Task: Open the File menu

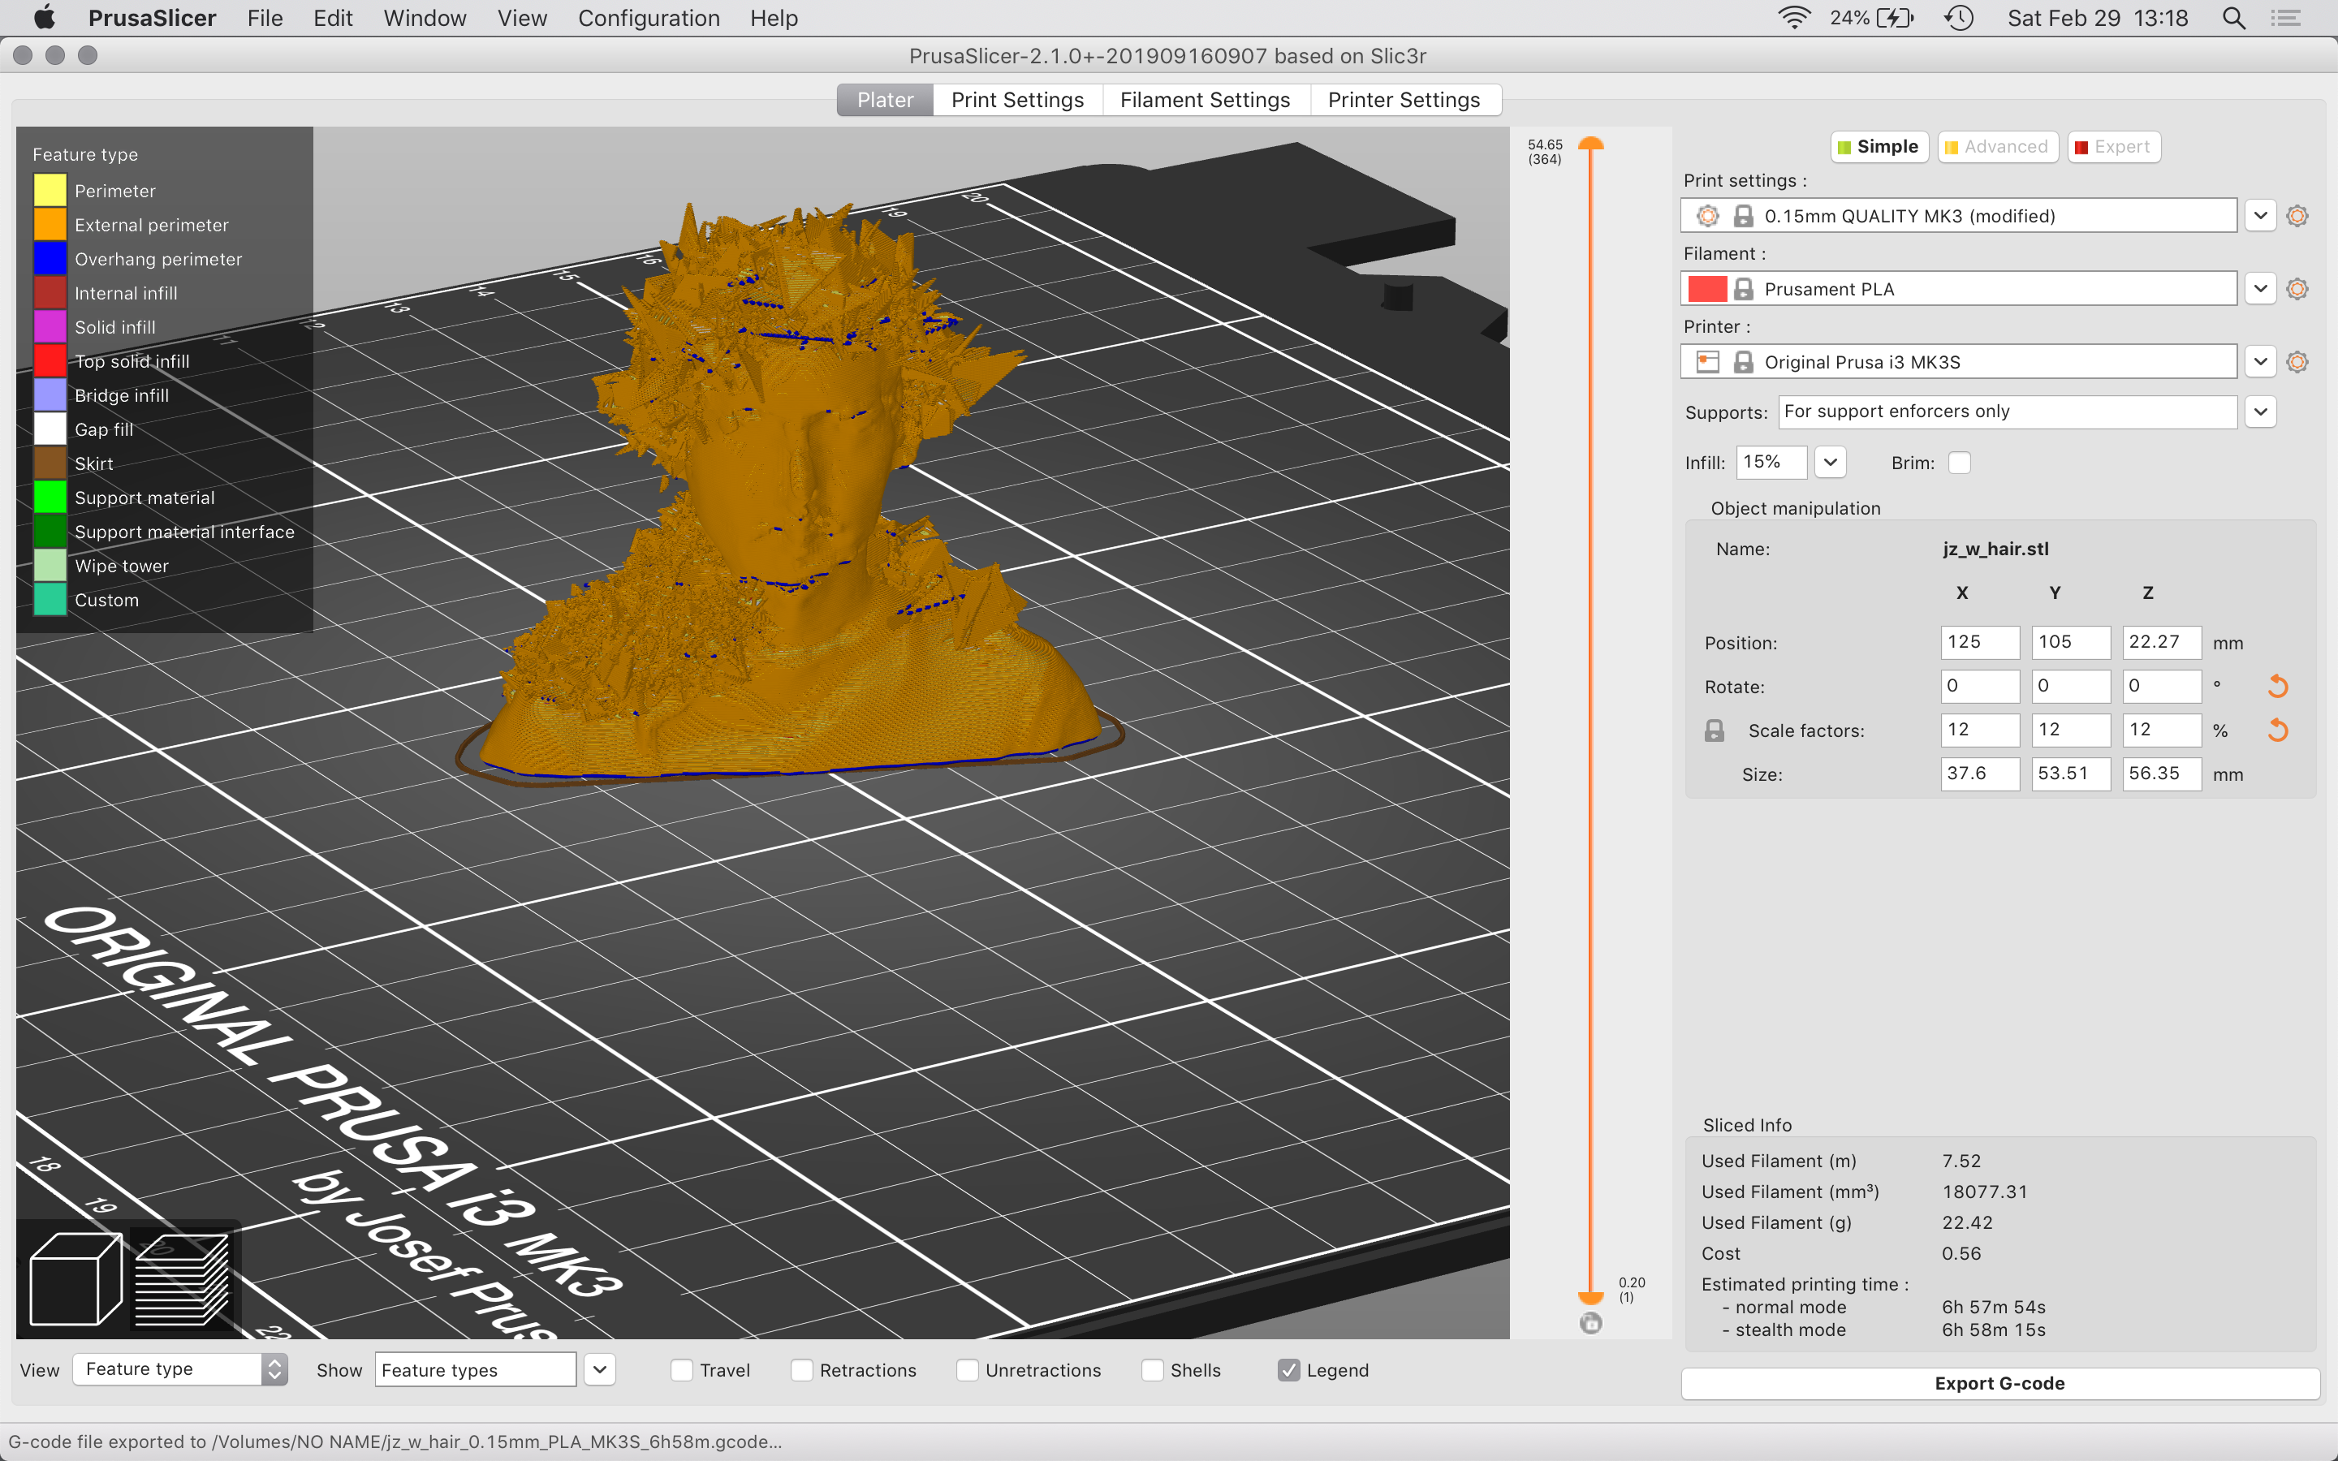Action: (x=265, y=17)
